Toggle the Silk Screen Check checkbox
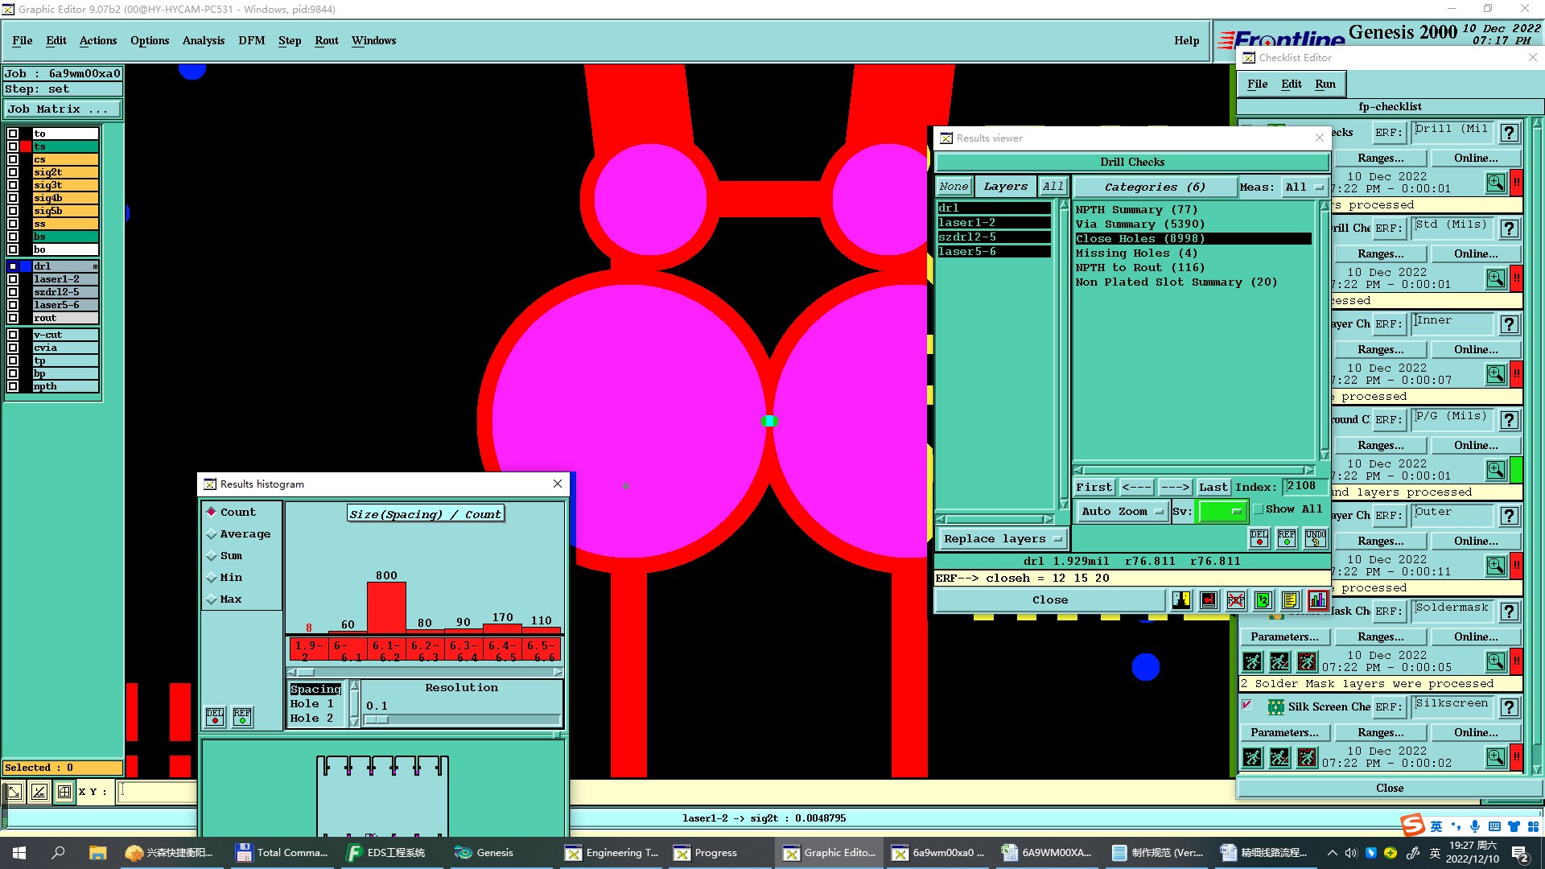The image size is (1545, 869). click(x=1247, y=706)
